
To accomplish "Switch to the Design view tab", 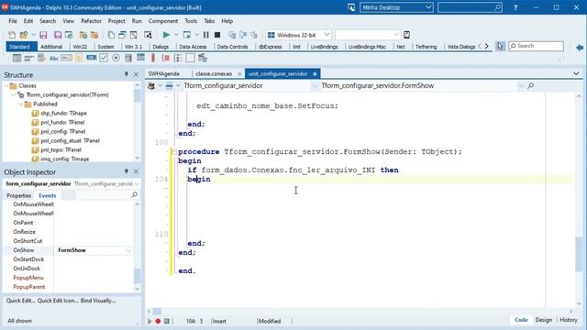I will click(x=544, y=320).
